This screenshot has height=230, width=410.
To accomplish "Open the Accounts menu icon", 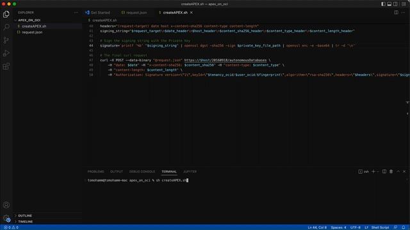I will point(6,205).
